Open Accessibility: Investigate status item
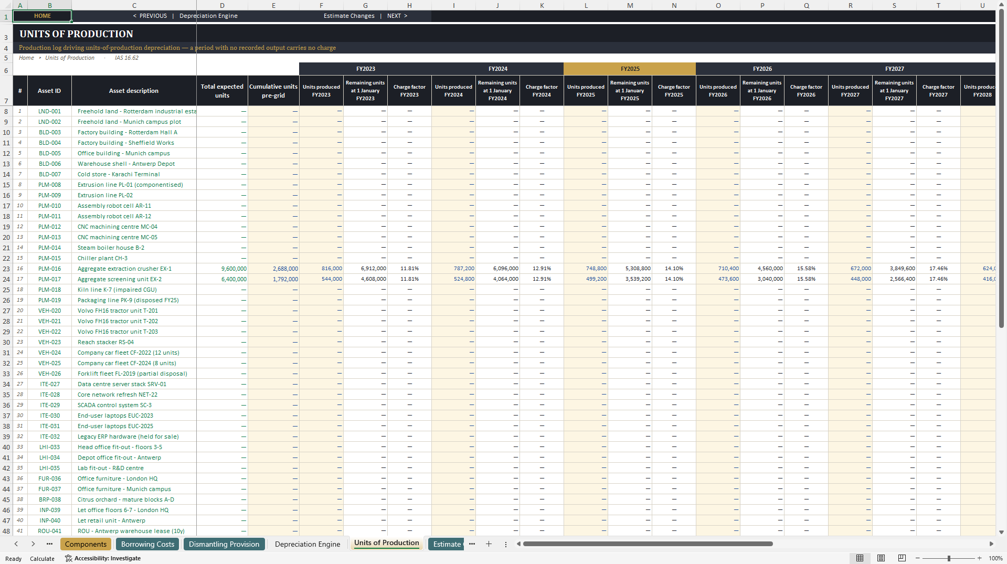This screenshot has height=564, width=1007. (103, 558)
